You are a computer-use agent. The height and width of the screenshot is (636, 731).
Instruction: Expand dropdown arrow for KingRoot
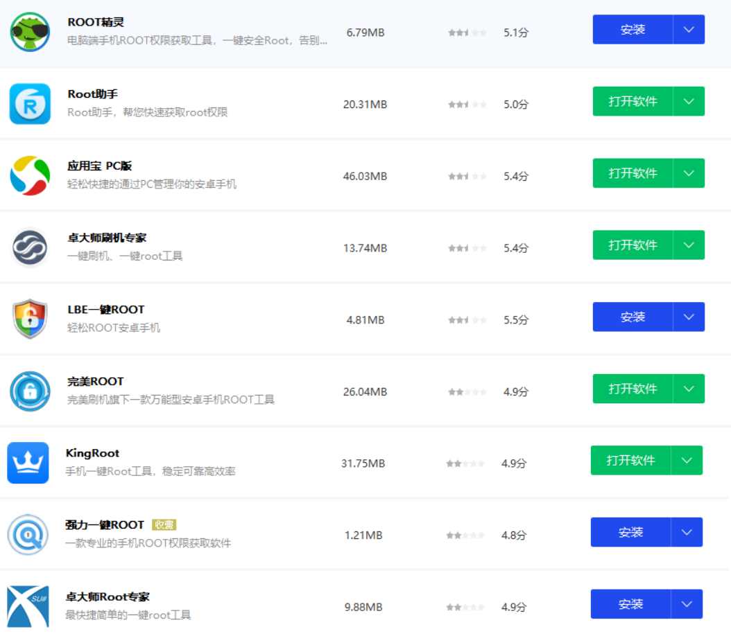[x=687, y=461]
